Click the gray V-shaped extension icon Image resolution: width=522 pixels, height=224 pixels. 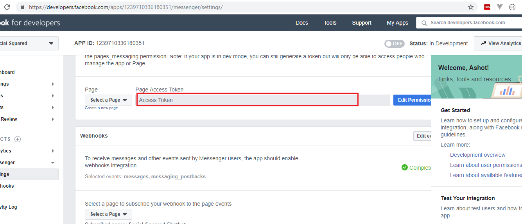pos(500,7)
